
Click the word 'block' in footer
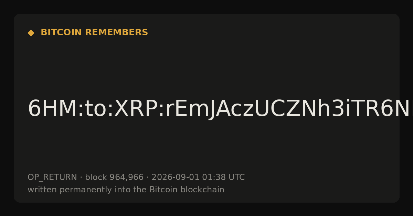point(96,177)
